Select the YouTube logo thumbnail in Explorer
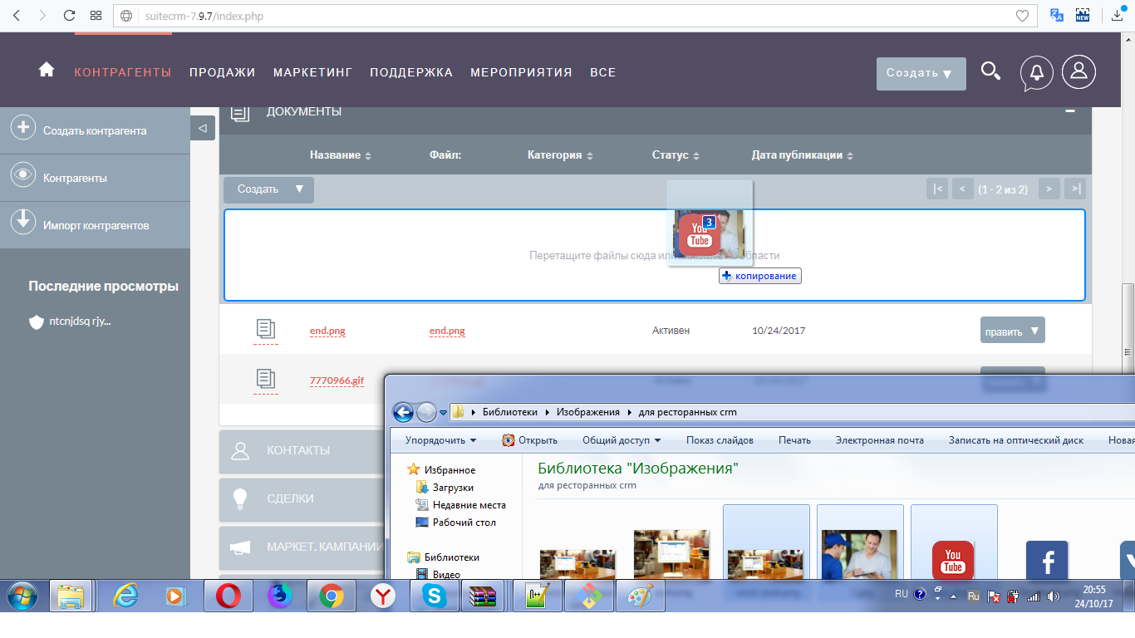This screenshot has height=638, width=1135. 953,560
